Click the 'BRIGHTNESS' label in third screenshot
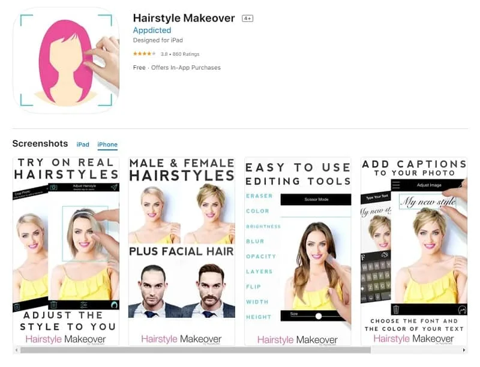Viewport: 480px width, 367px height. tap(263, 226)
